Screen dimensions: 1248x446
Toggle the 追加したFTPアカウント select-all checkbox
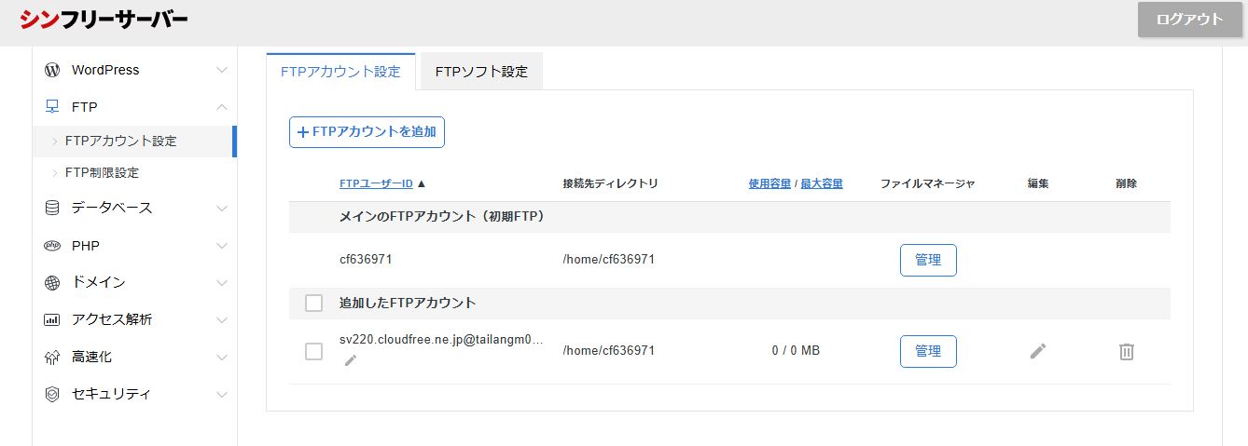pos(314,303)
